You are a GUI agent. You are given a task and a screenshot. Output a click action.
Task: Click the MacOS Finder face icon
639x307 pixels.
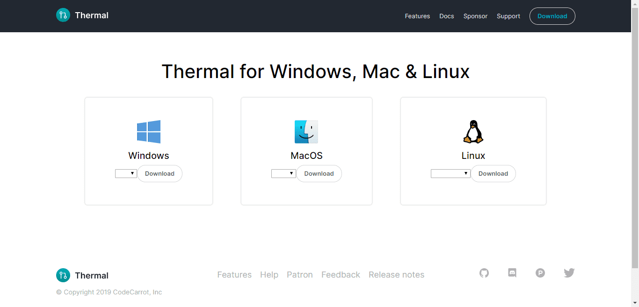[x=306, y=132]
